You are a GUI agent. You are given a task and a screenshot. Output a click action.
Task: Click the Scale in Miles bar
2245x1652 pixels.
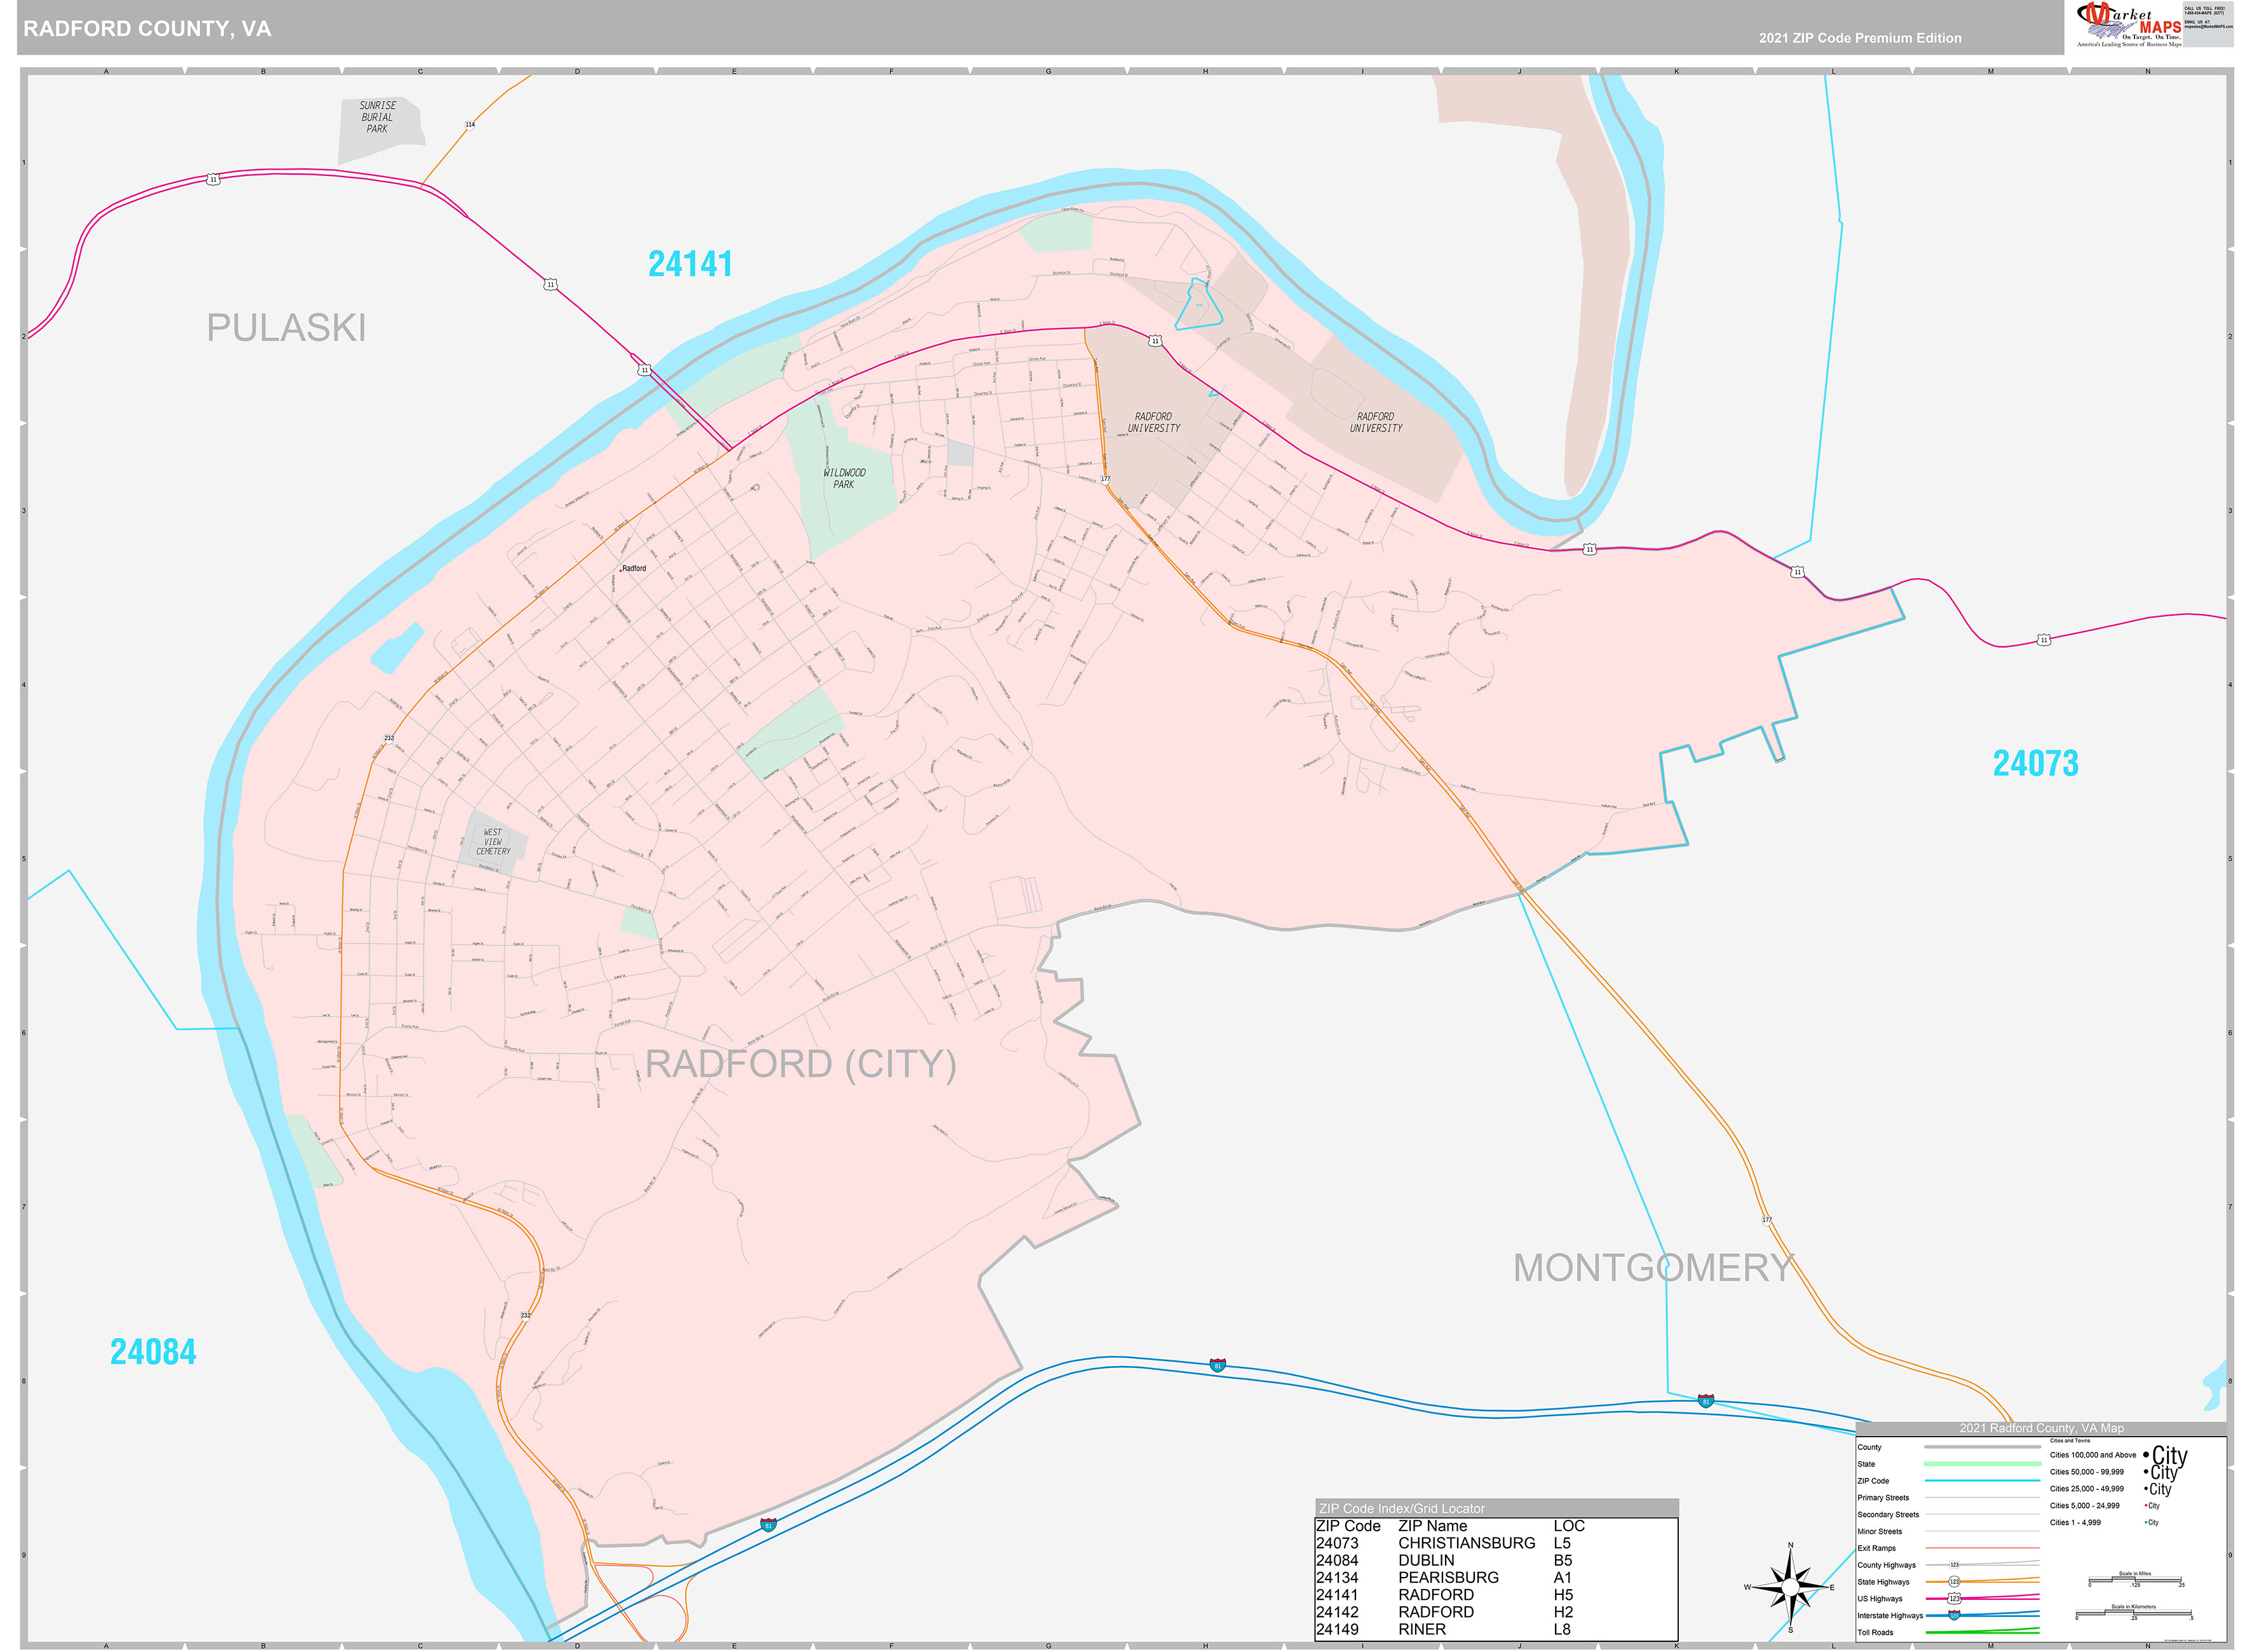click(2134, 1580)
